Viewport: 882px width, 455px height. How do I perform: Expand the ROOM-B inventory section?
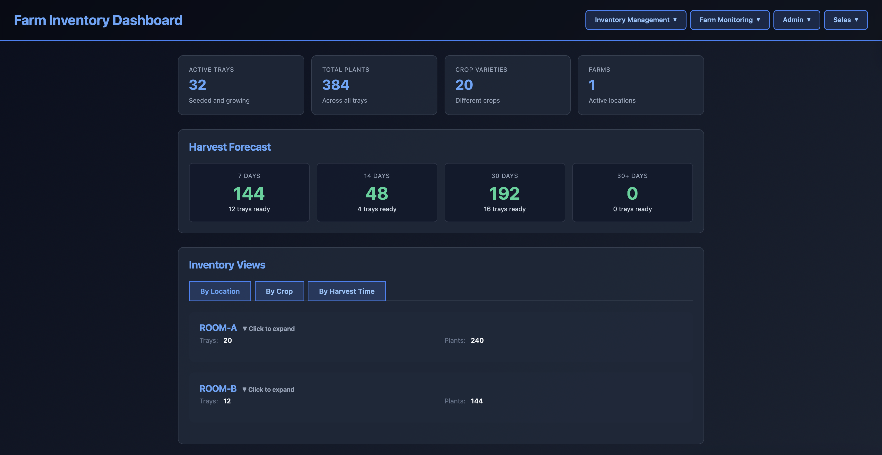[218, 389]
